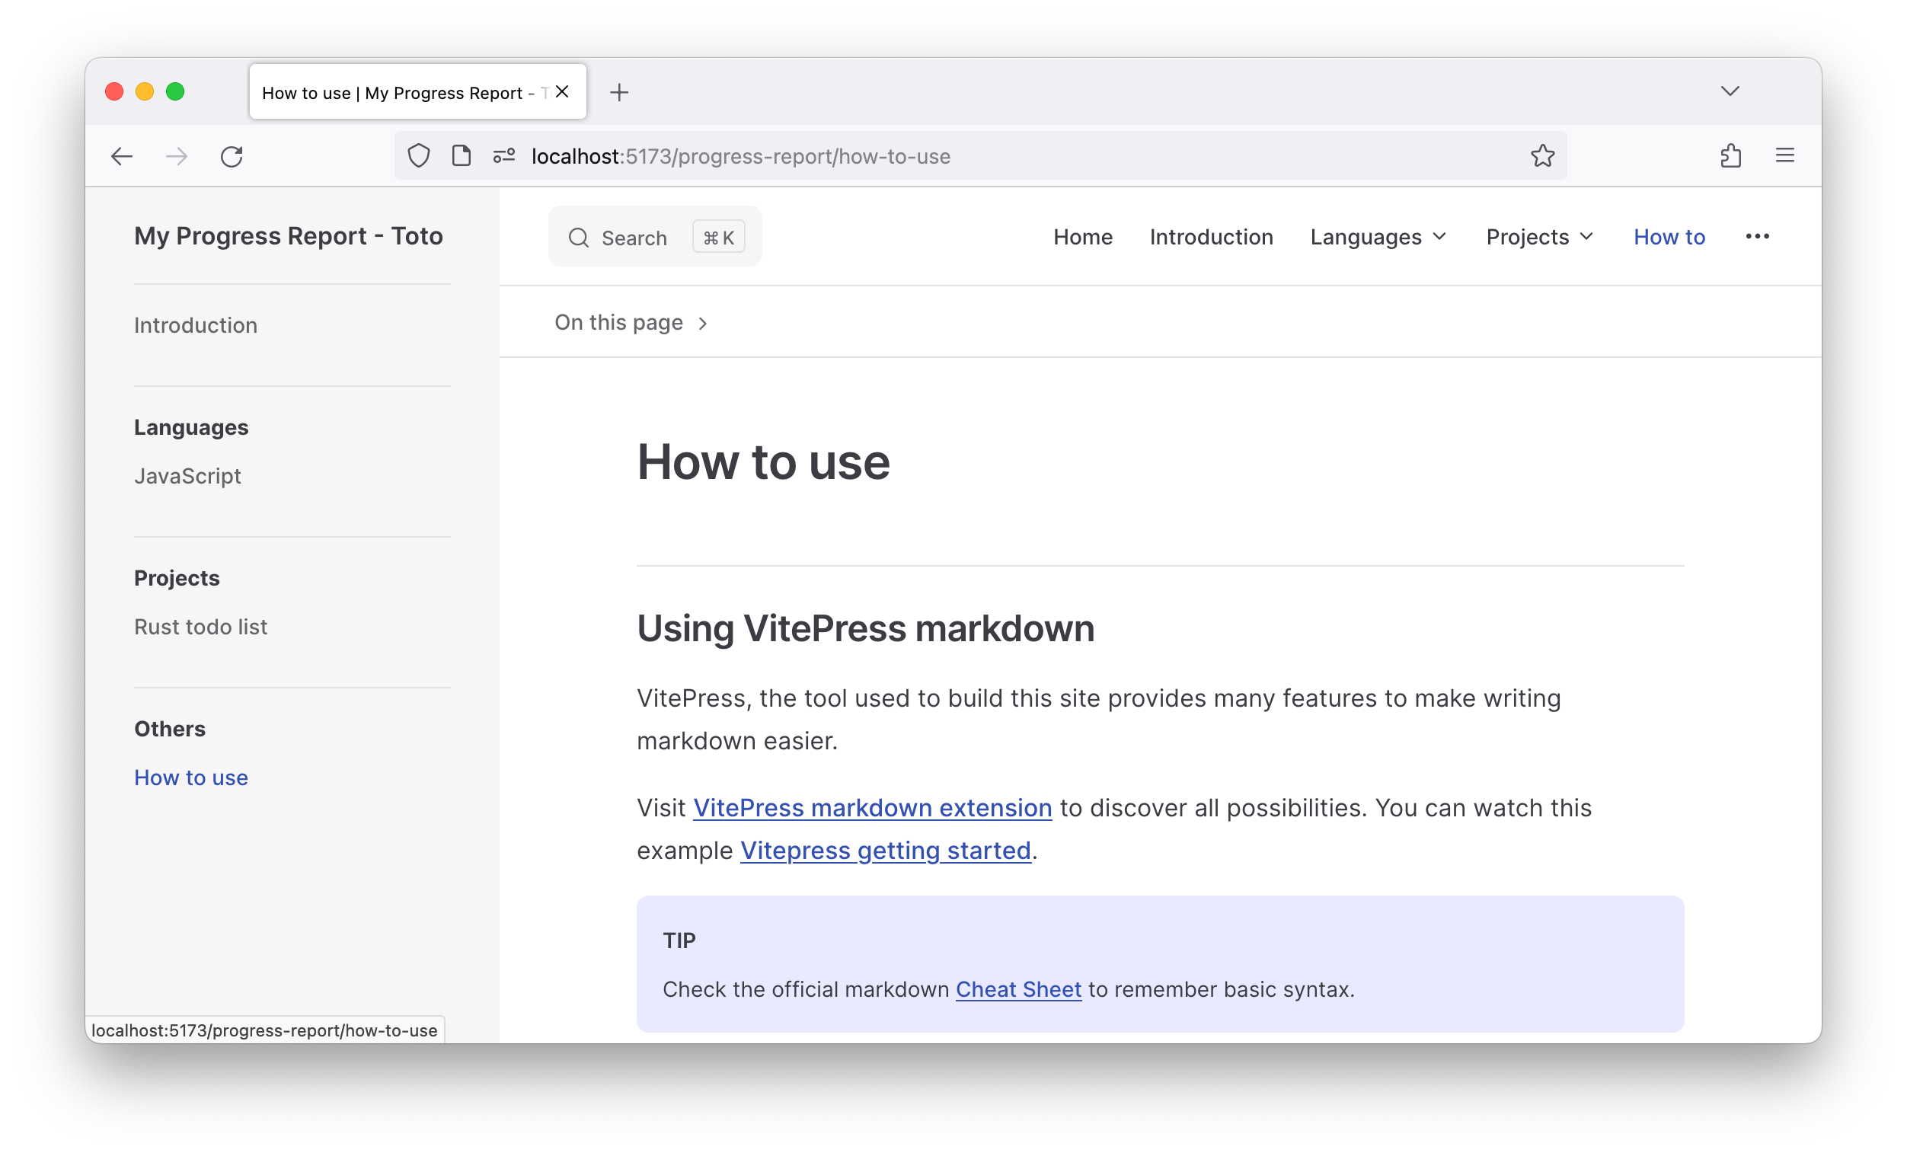Click the page reload icon

pyautogui.click(x=233, y=157)
